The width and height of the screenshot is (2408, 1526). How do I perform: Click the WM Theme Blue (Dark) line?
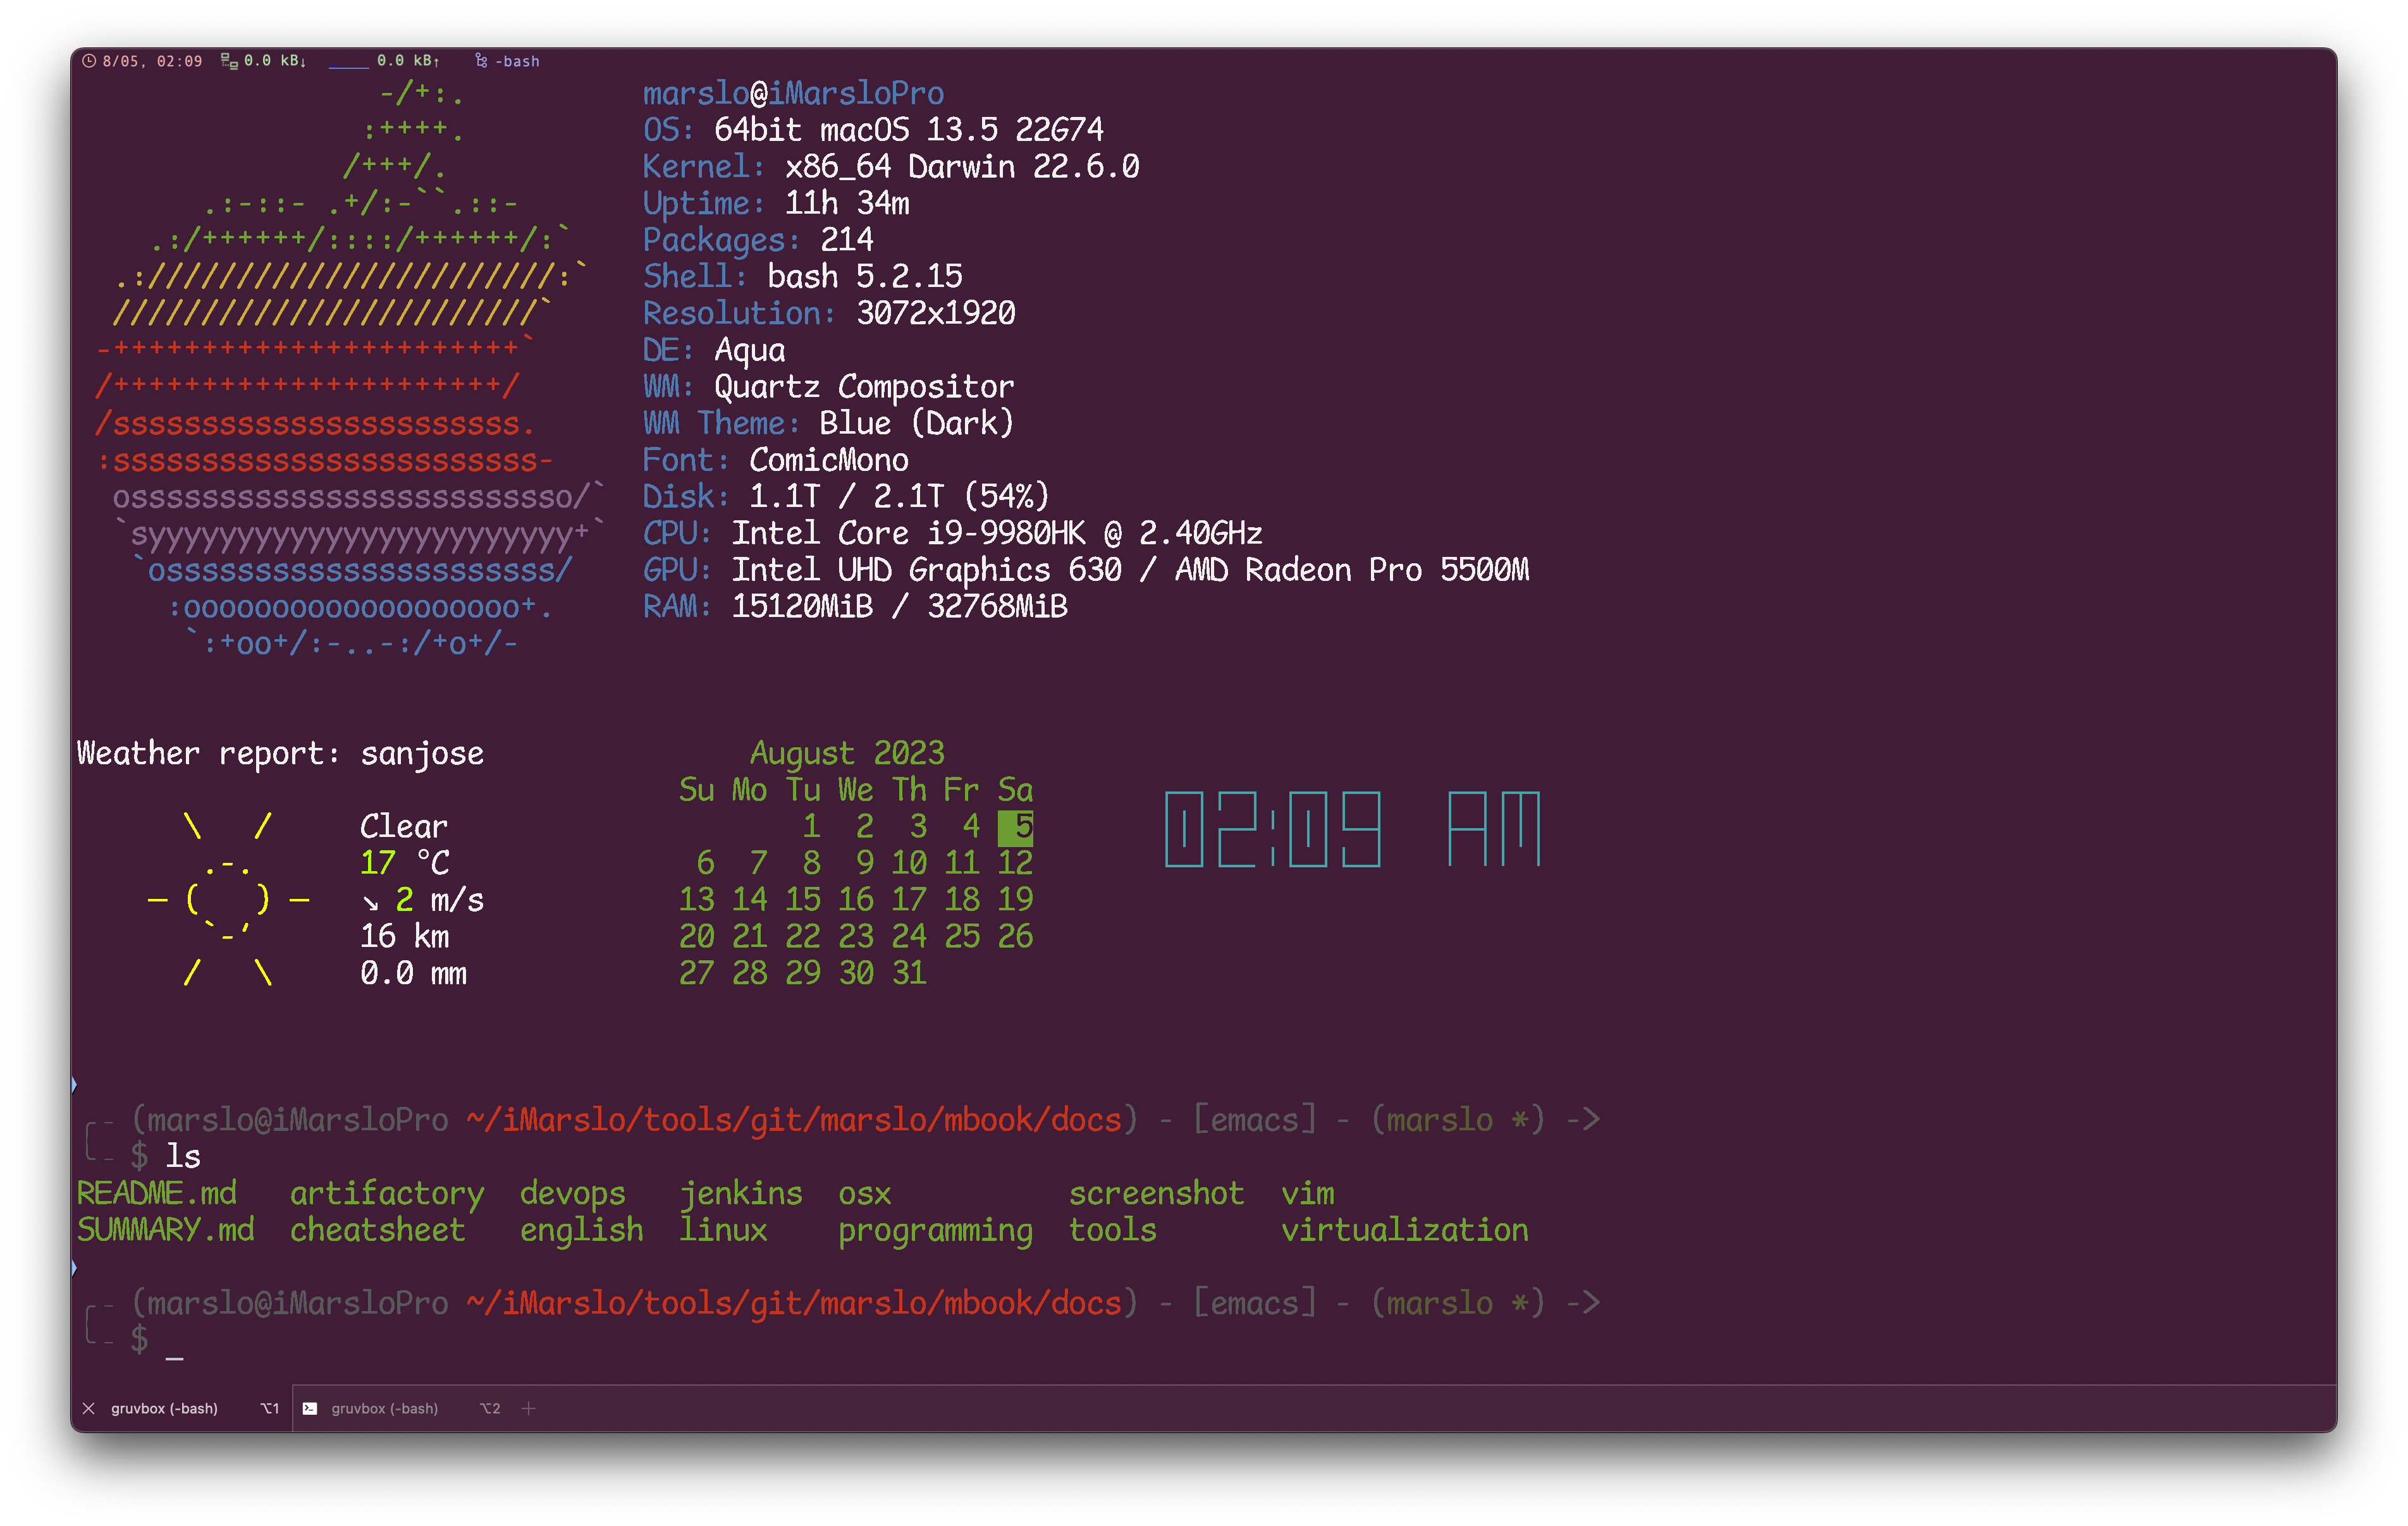tap(829, 423)
